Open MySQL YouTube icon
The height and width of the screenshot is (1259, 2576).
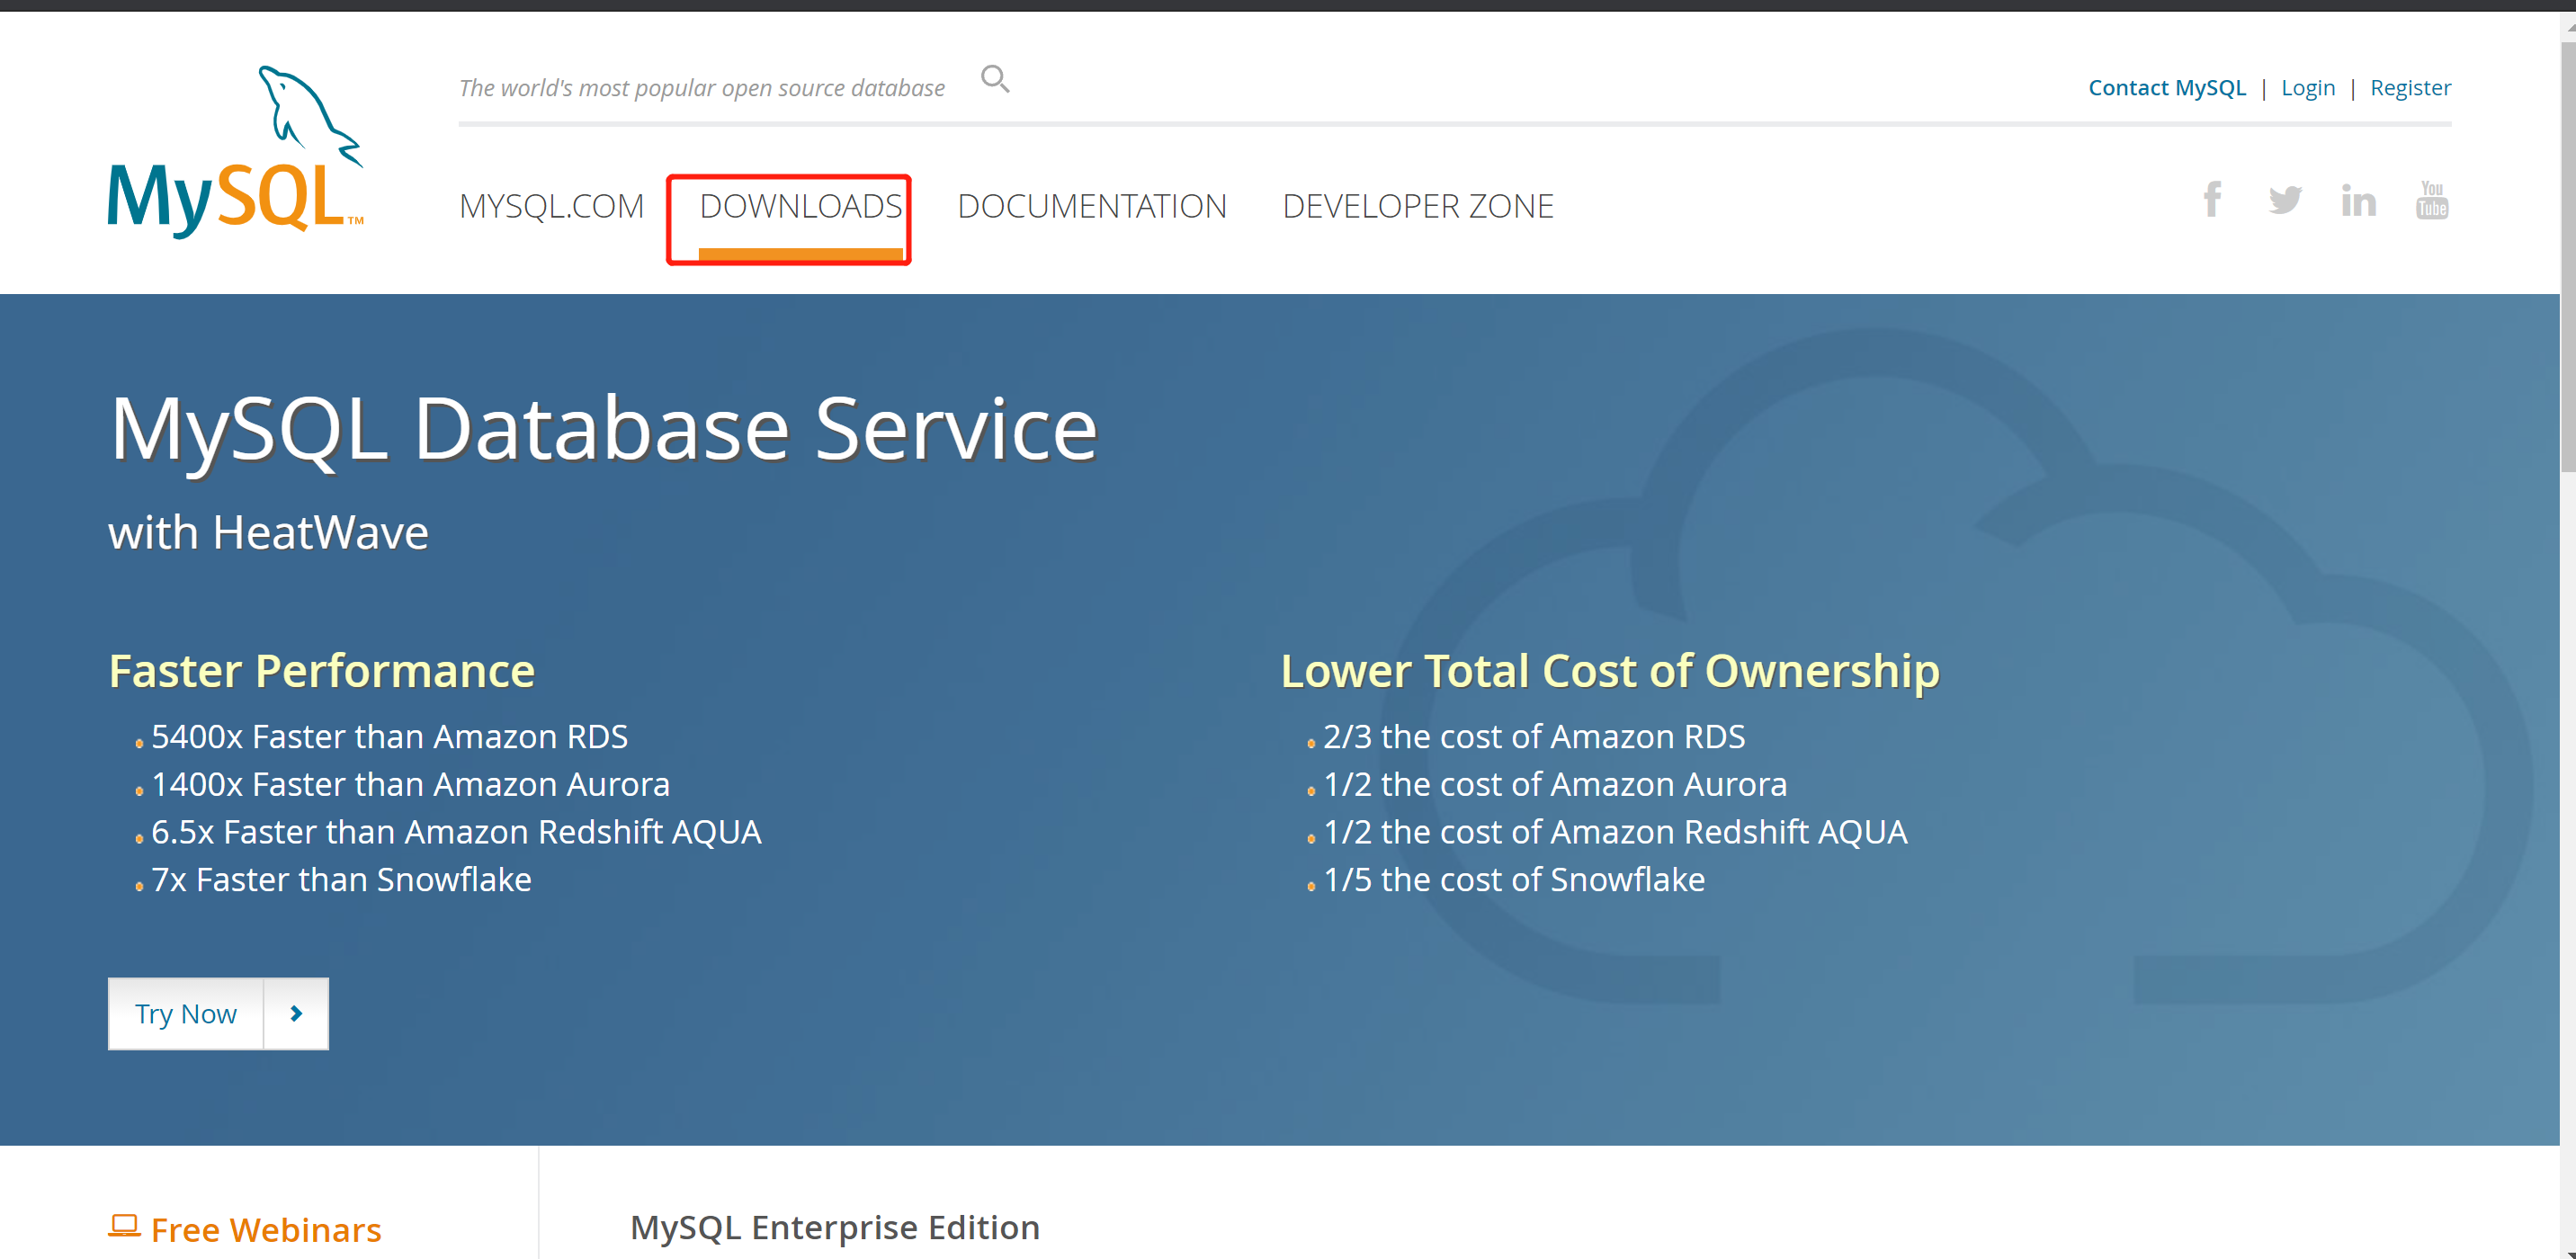click(x=2431, y=200)
